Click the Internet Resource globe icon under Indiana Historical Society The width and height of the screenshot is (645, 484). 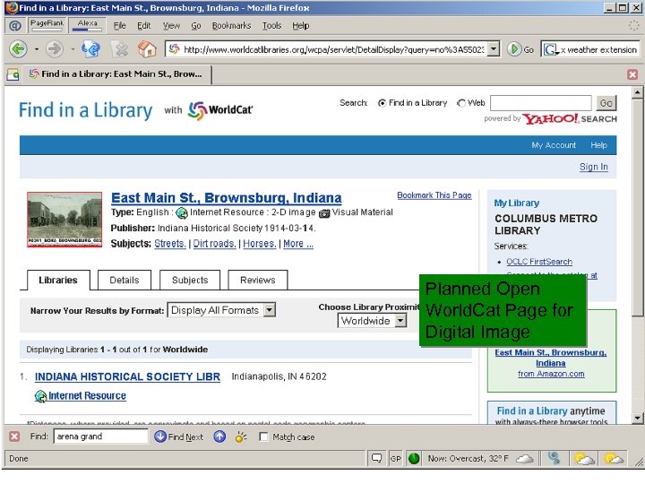click(40, 396)
